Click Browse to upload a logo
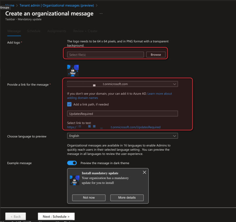The height and width of the screenshot is (222, 236). [156, 54]
